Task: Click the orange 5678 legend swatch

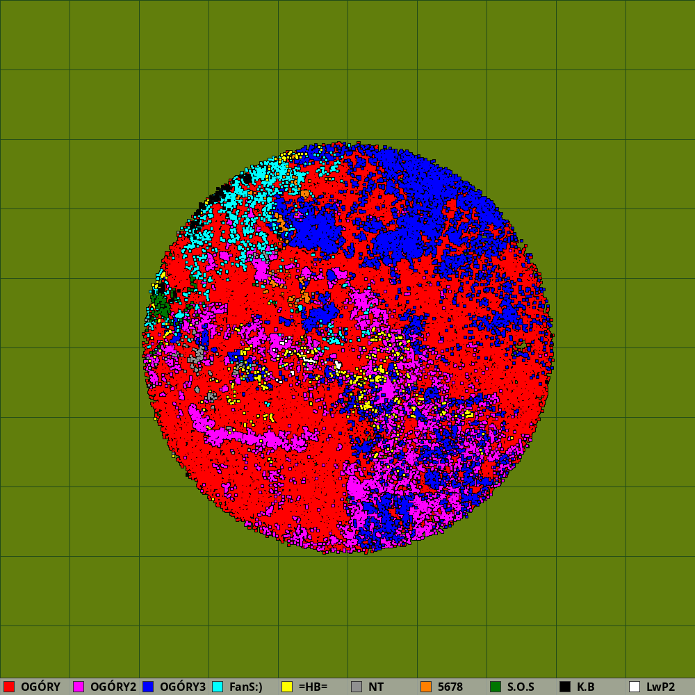Action: coord(426,687)
